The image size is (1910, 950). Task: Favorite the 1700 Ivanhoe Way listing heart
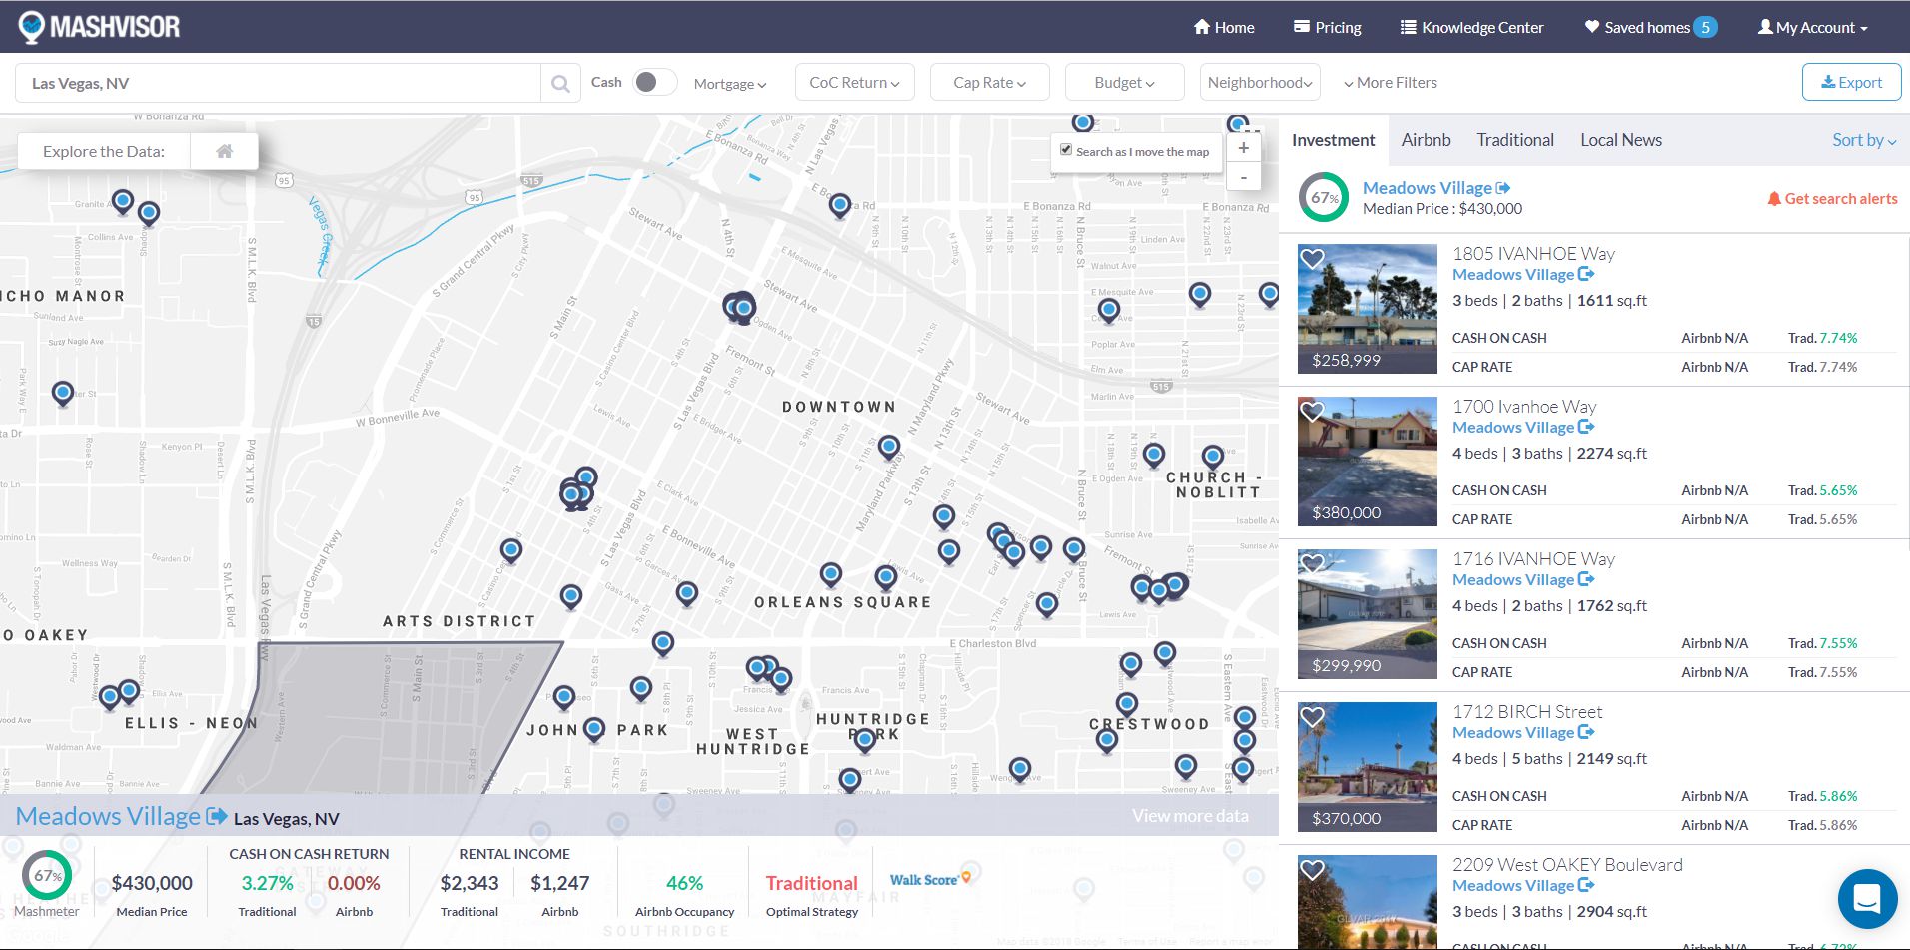tap(1312, 411)
